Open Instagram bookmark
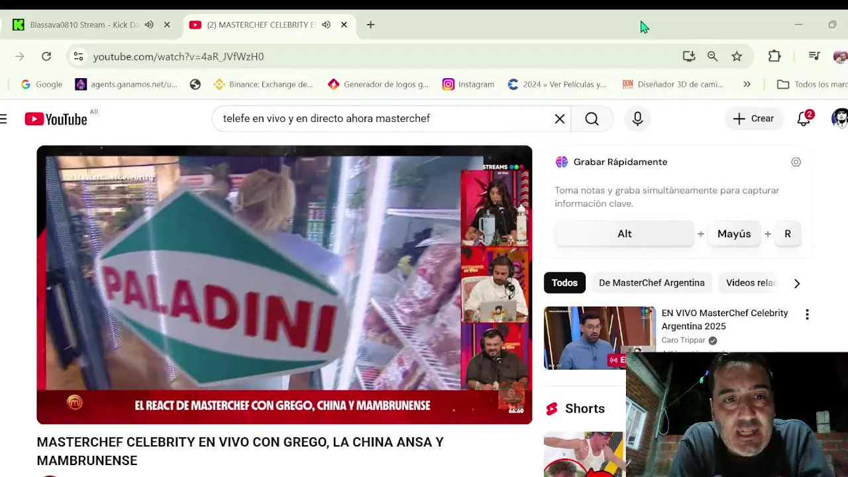The width and height of the screenshot is (848, 477). coord(468,84)
